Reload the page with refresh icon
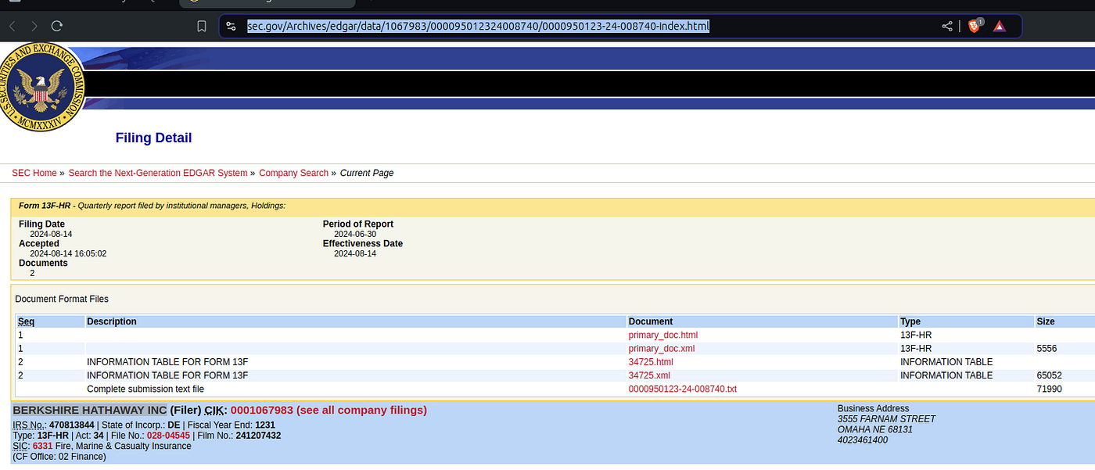 pyautogui.click(x=57, y=26)
